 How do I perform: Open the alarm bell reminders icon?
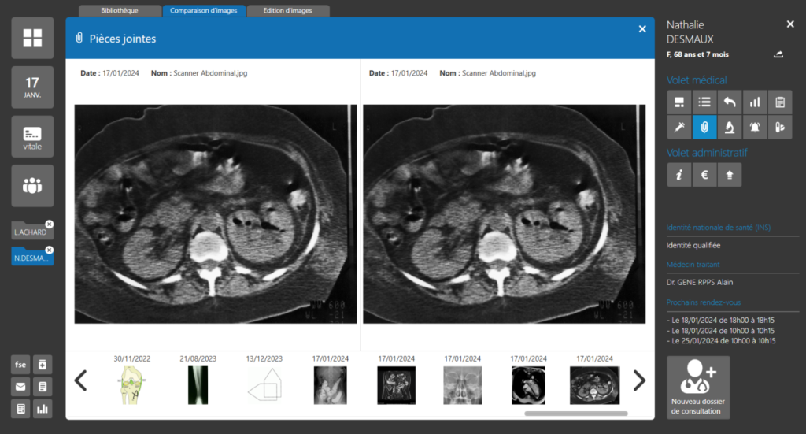[755, 127]
